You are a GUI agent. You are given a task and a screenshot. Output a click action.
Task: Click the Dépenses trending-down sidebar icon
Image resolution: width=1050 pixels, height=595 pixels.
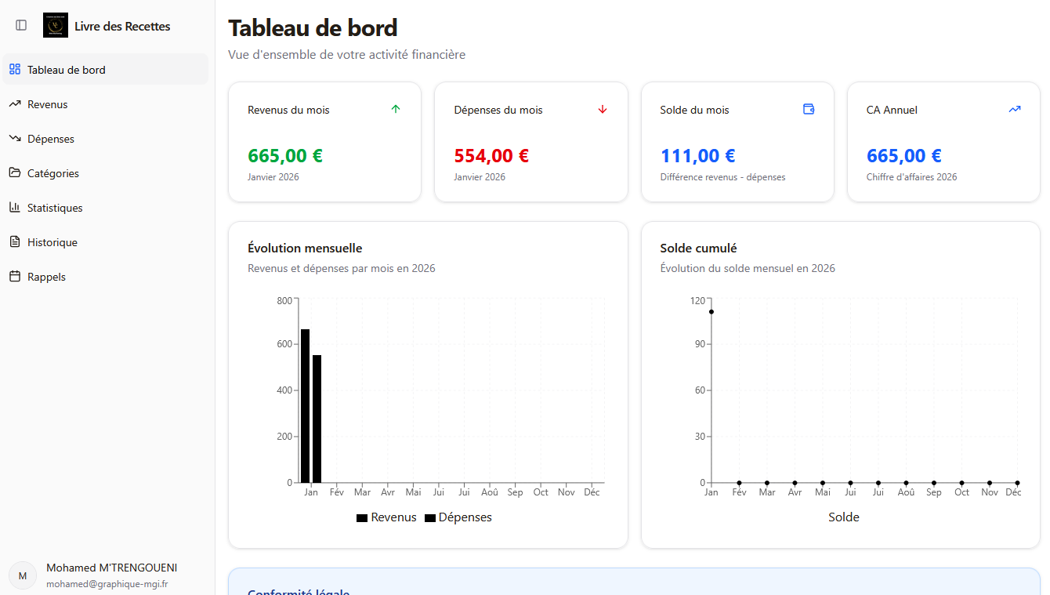click(15, 138)
